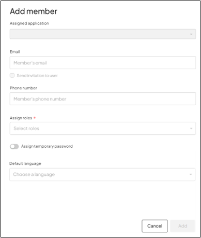Click the Phone number field label

[23, 88]
